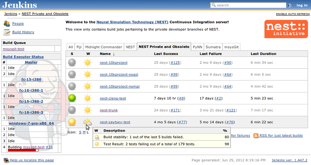311x165 pixels.
Task: Switch to the NEST view tab
Action: [x=130, y=47]
